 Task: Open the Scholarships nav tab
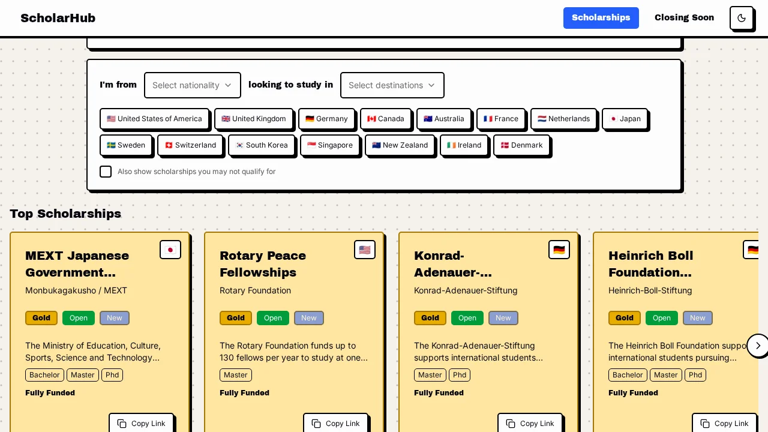coord(601,18)
